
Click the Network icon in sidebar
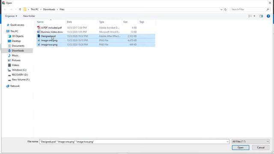(8, 86)
